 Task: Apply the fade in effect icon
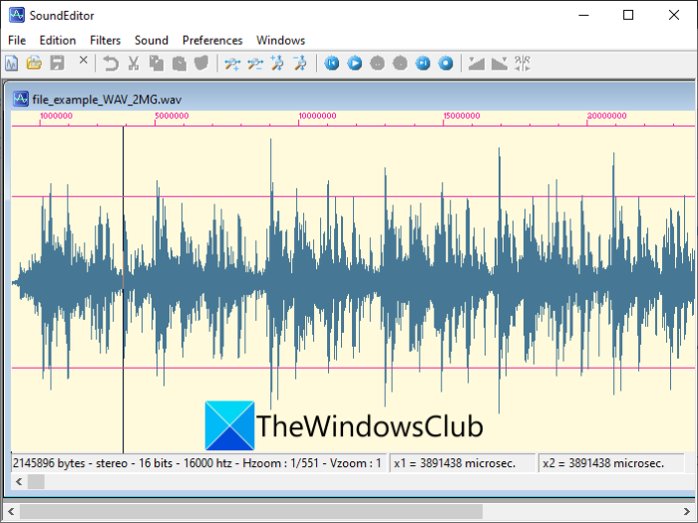click(477, 63)
